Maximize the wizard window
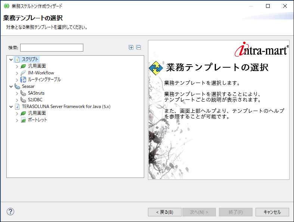This screenshot has height=222, width=294. pos(268,6)
